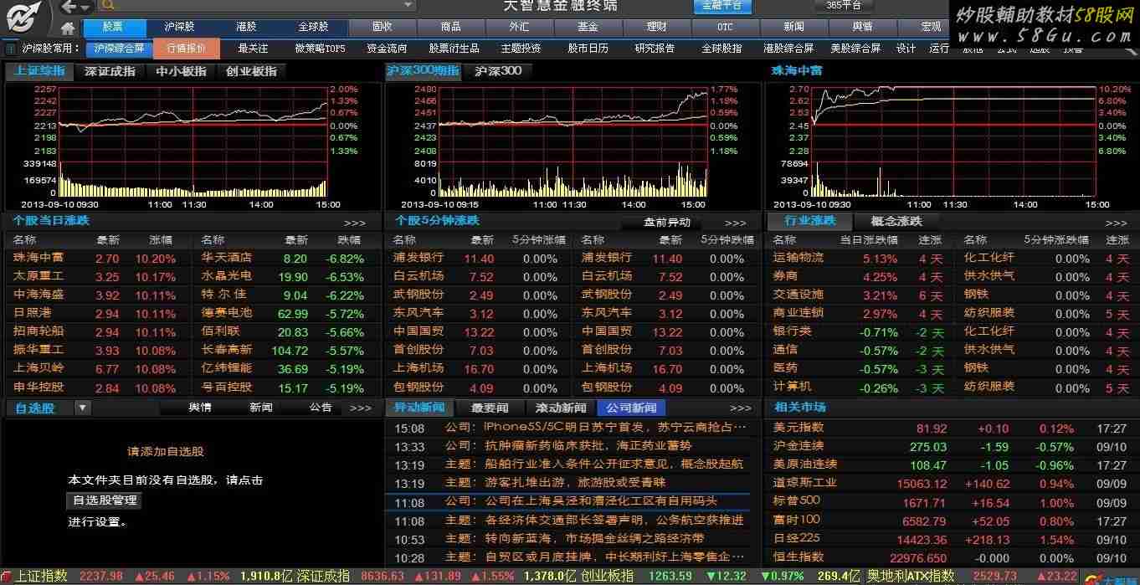Click 上证指数 in the bottom ticker
Screen dimensions: 1140x585
click(x=42, y=577)
